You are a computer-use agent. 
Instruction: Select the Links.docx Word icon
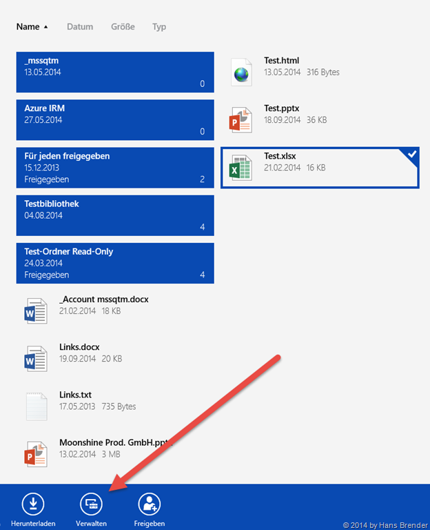36,359
